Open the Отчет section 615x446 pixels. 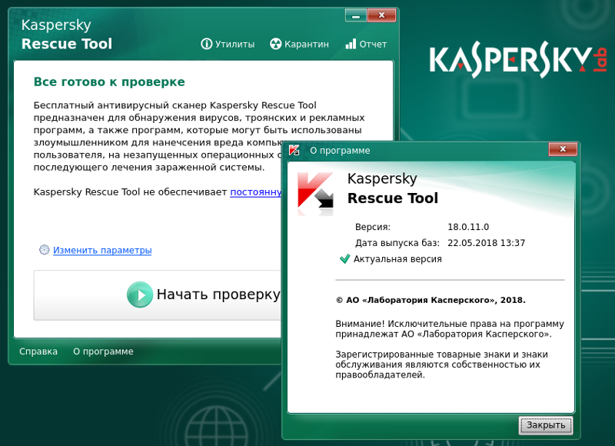click(x=373, y=45)
